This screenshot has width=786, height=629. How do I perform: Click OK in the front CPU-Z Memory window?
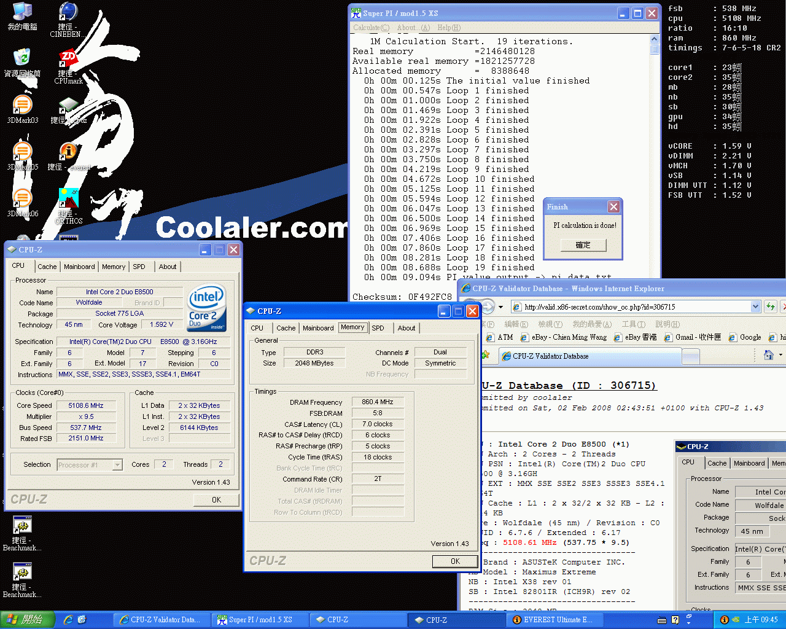[455, 561]
